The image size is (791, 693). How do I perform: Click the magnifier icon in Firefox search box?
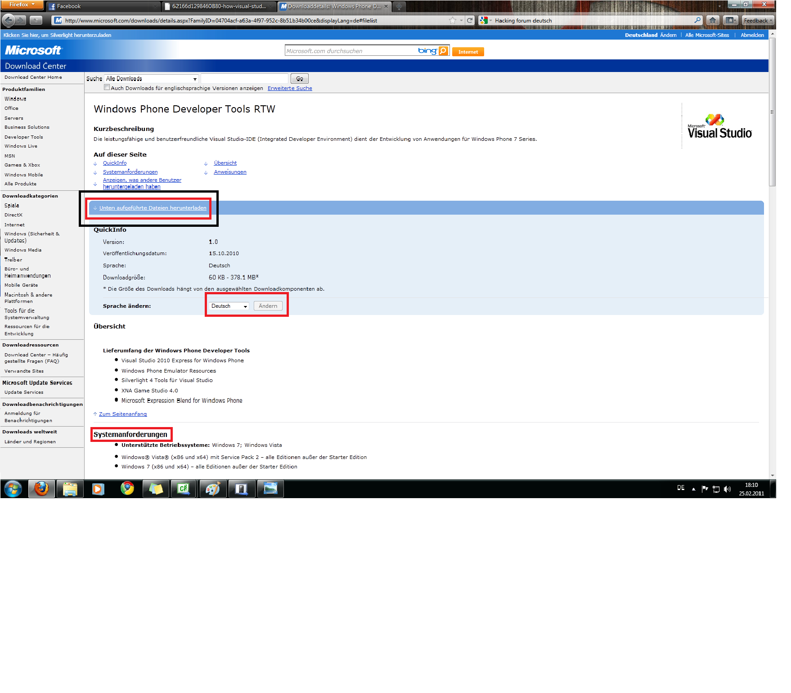[697, 20]
